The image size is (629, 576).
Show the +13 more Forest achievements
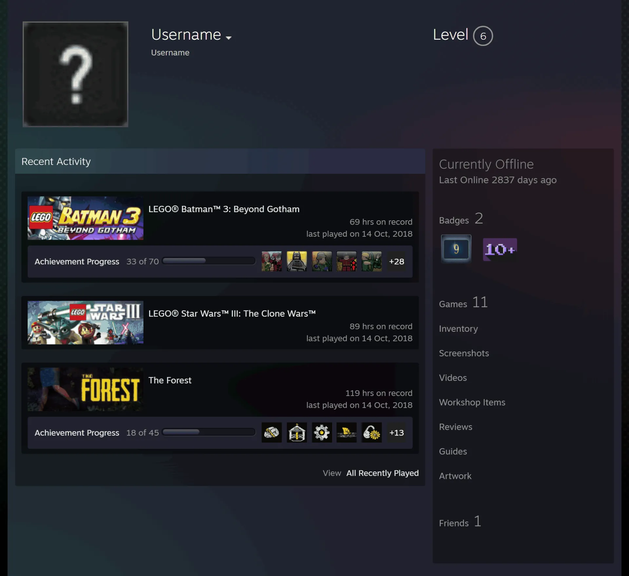tap(396, 432)
